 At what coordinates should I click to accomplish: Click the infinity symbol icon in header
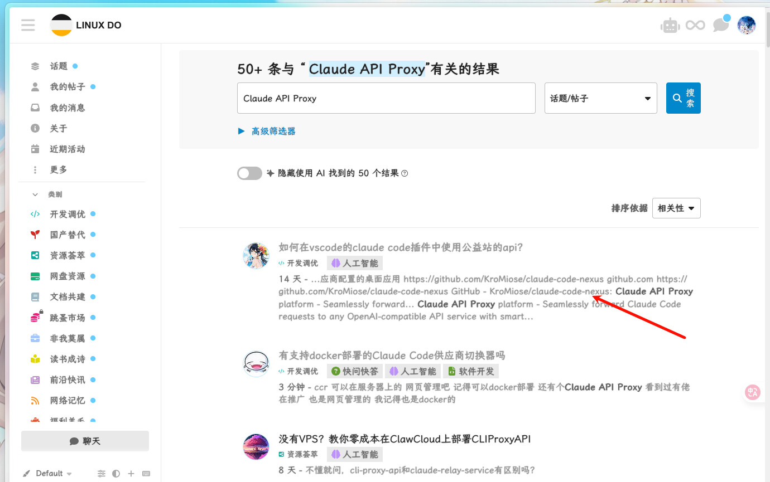[x=695, y=25]
